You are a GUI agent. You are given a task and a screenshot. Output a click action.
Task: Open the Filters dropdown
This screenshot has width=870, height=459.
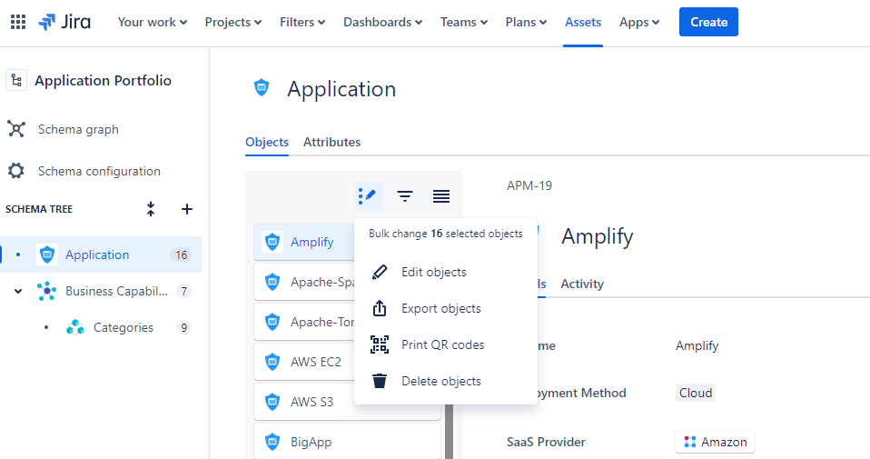[302, 22]
